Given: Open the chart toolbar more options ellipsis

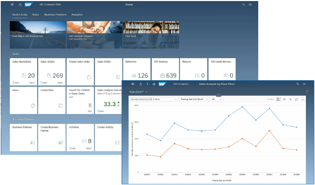Looking at the screenshot, I should (303, 100).
